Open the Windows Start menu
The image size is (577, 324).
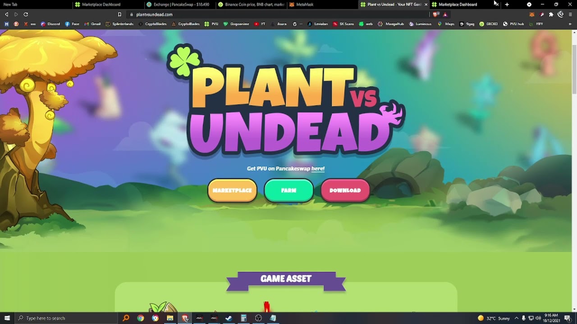click(7, 318)
